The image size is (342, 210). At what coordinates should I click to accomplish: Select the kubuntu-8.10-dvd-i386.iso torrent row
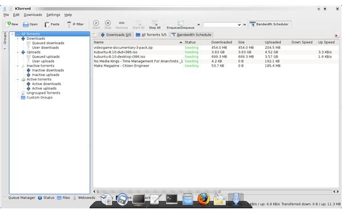[215, 52]
